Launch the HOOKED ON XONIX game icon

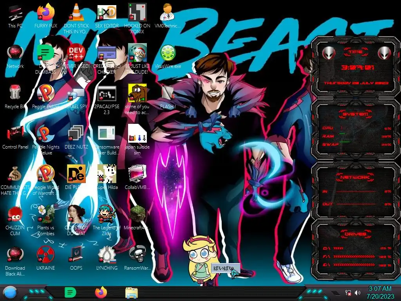click(x=137, y=12)
